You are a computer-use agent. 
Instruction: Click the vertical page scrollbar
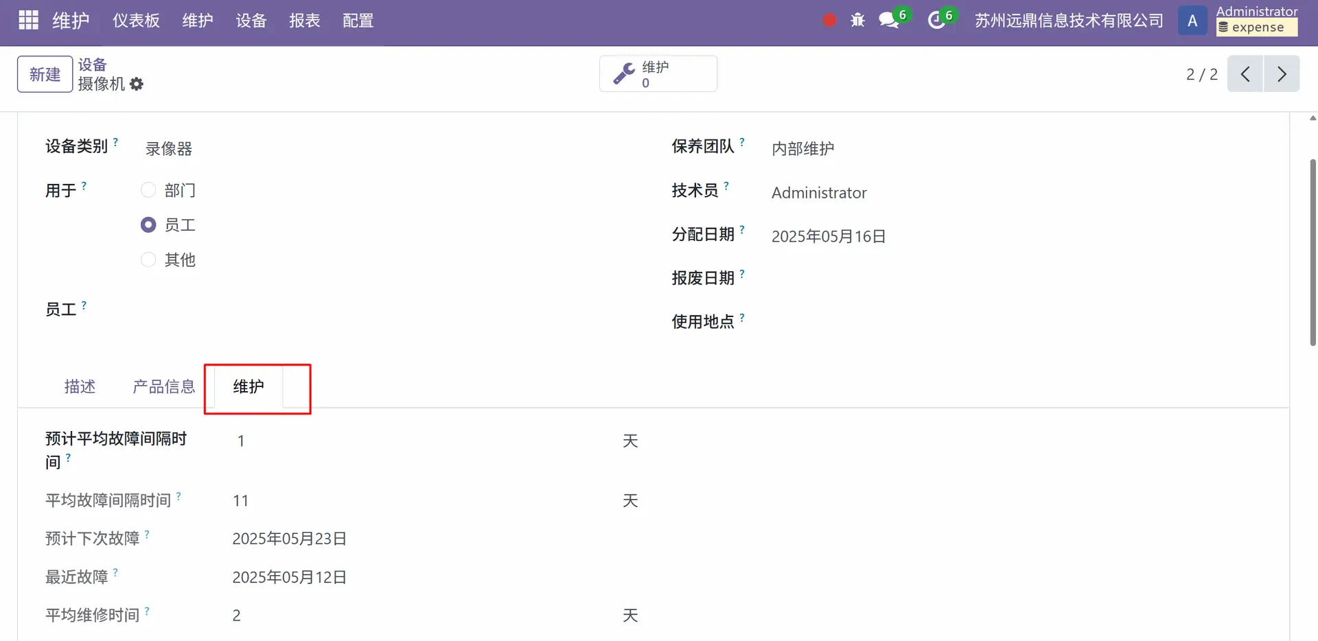coord(1313,253)
